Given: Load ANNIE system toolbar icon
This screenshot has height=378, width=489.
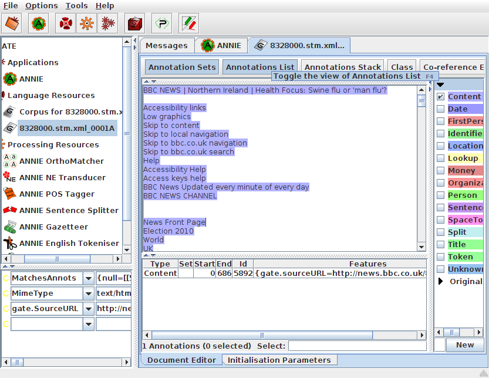Looking at the screenshot, I should coord(39,23).
